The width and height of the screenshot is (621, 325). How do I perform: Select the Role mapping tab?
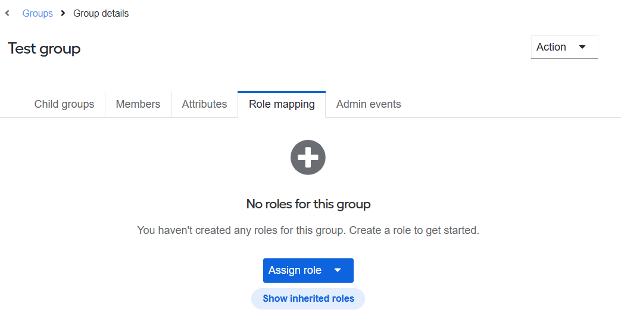click(282, 104)
